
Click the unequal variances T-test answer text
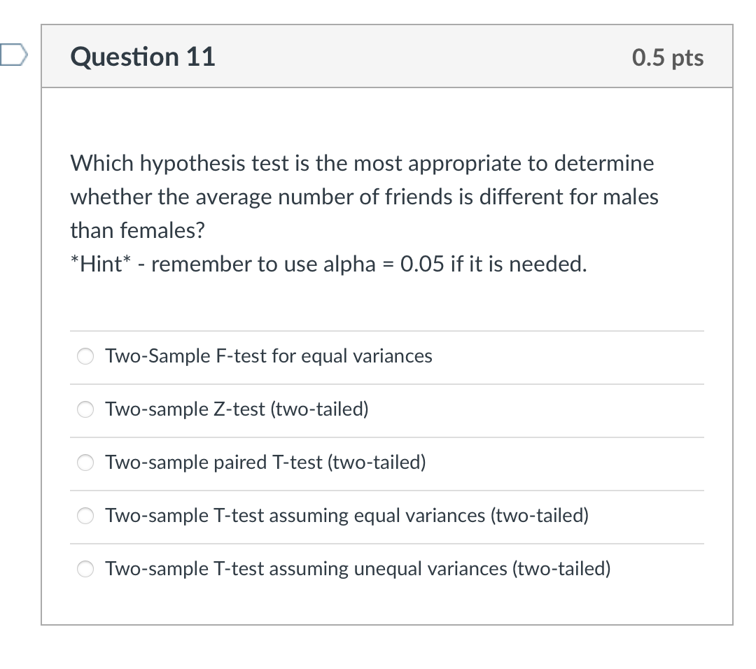tap(357, 569)
